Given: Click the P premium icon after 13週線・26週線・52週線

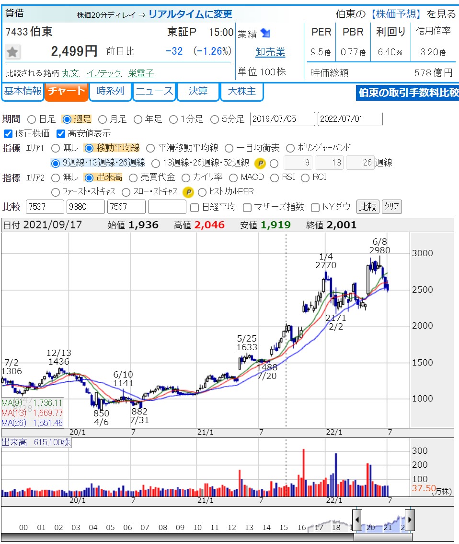Looking at the screenshot, I should click(260, 163).
